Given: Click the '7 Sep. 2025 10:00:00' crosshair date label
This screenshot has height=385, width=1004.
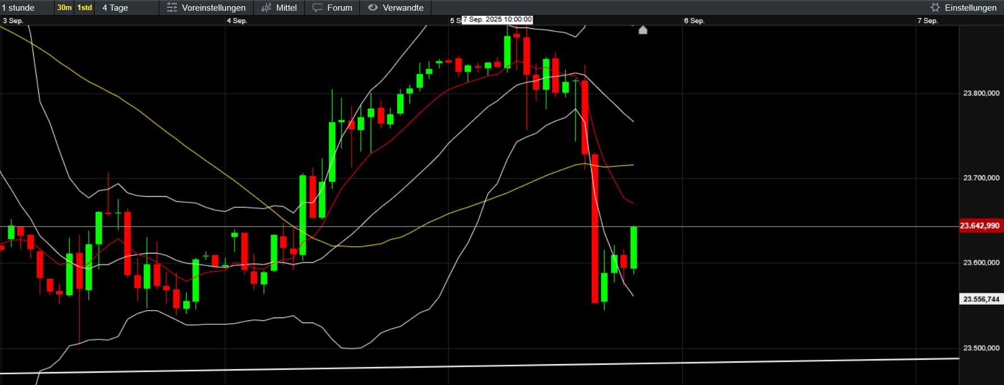Looking at the screenshot, I should (x=497, y=20).
